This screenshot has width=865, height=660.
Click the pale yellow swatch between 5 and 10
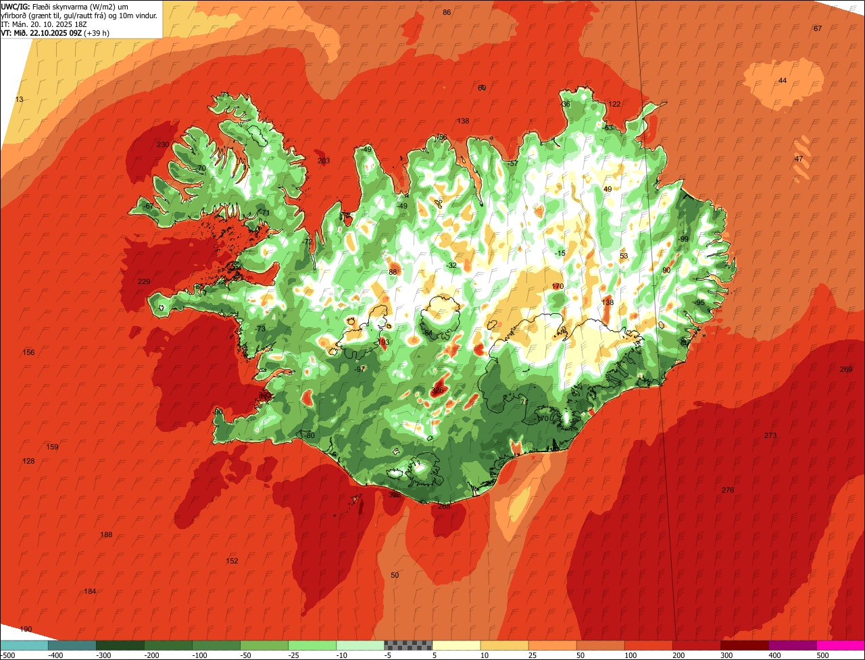coord(456,645)
